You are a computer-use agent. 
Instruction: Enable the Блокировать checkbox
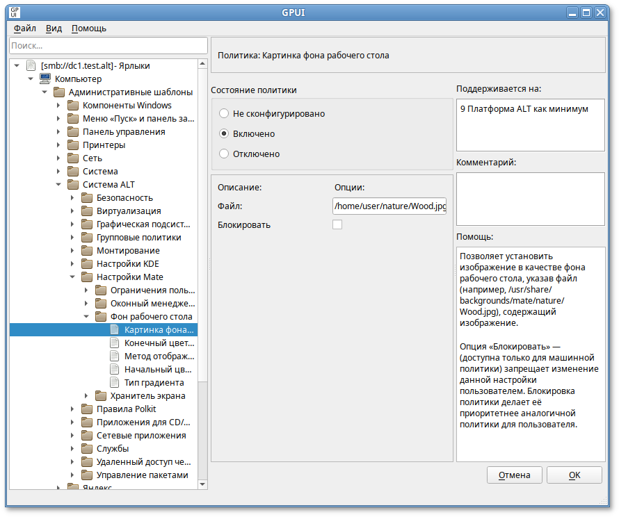coord(337,224)
